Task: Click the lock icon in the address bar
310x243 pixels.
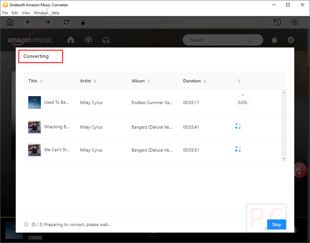Action: (x=83, y=22)
